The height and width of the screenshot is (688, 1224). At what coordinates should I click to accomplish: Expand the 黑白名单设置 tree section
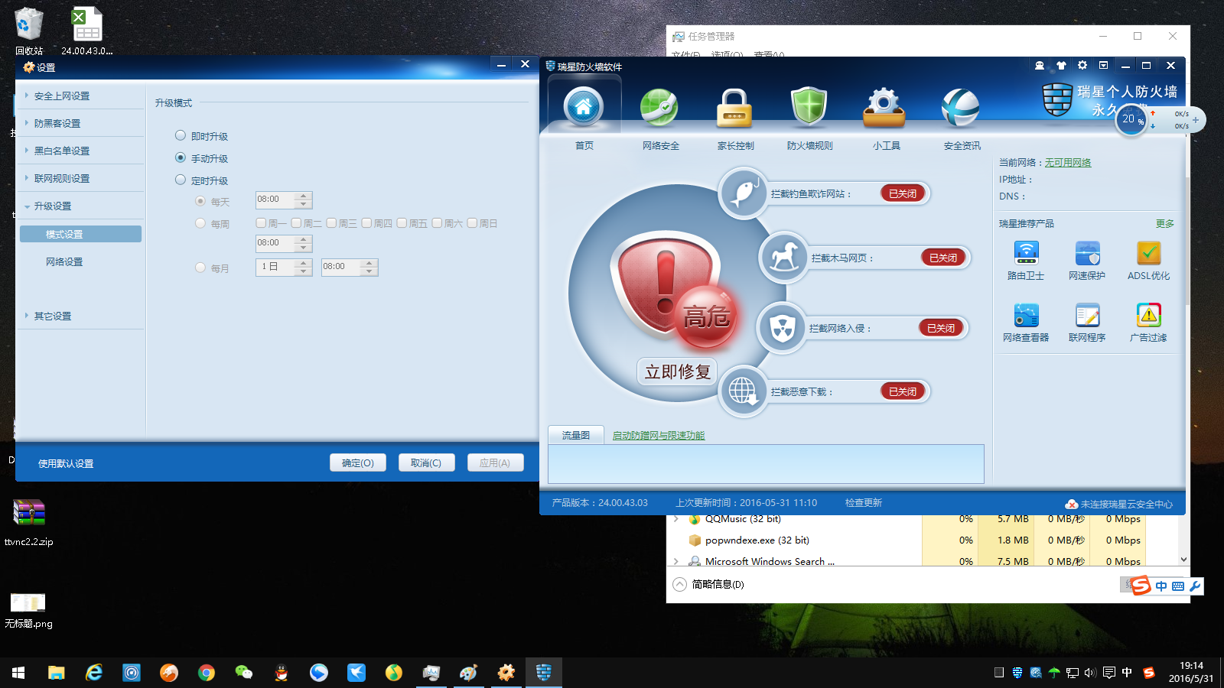pyautogui.click(x=28, y=151)
